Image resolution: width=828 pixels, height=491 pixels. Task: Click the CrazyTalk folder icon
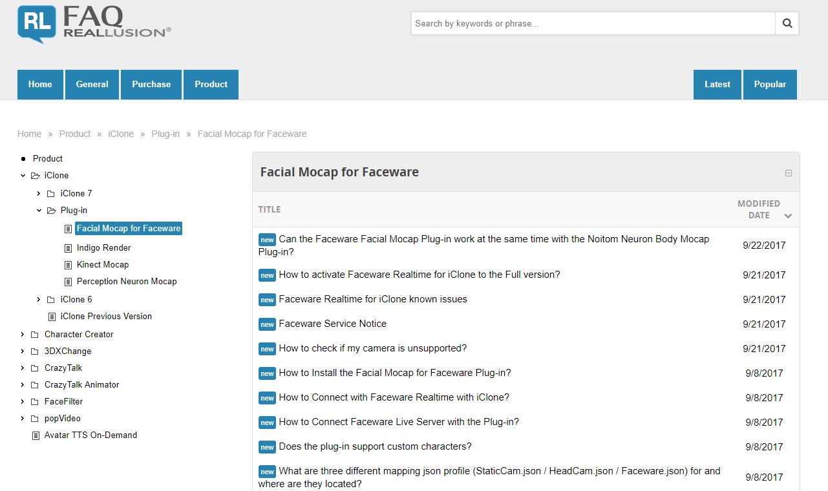tap(35, 368)
